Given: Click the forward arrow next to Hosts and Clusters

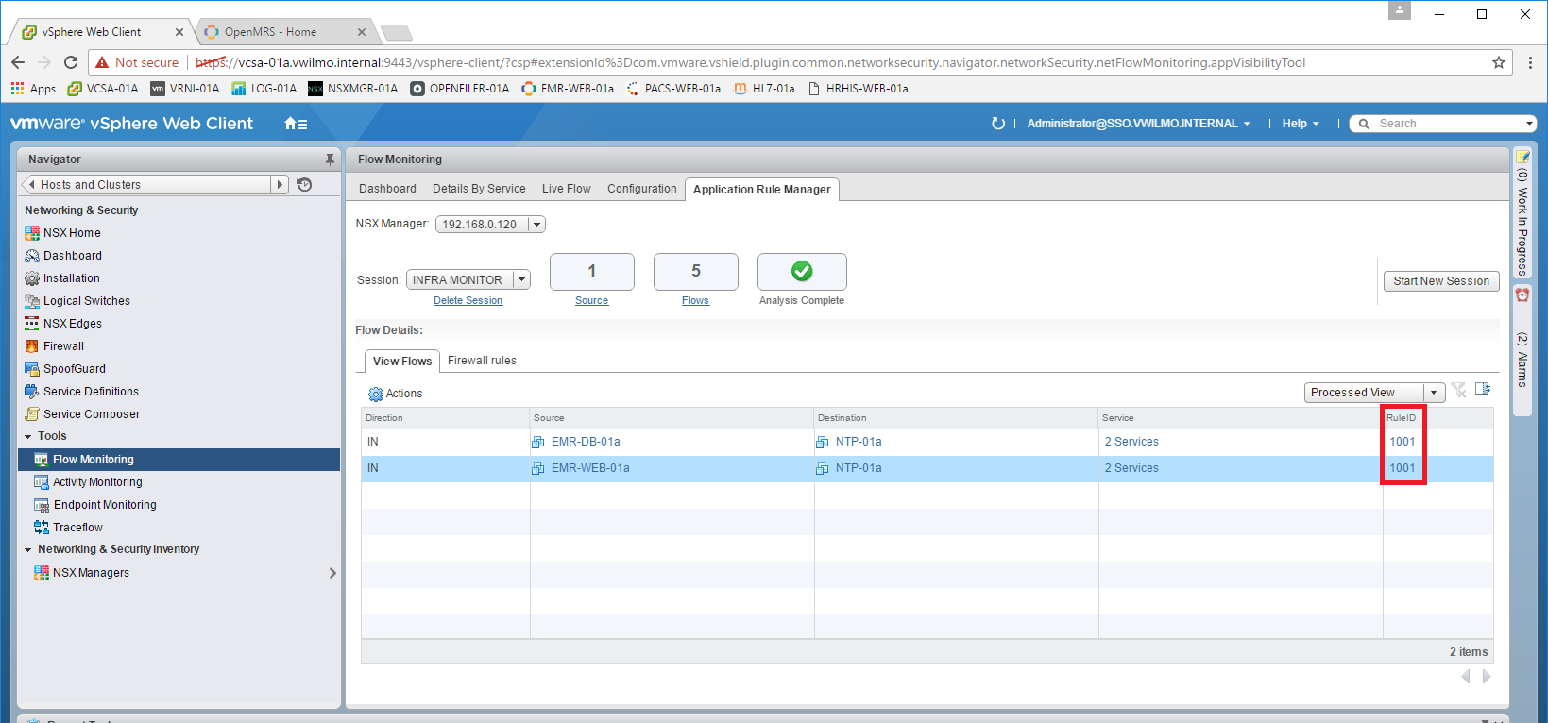Looking at the screenshot, I should 280,185.
